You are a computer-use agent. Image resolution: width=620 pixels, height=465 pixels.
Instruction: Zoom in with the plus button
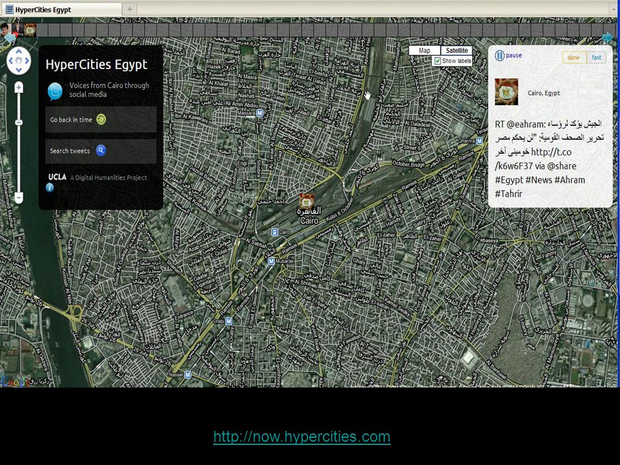click(19, 87)
